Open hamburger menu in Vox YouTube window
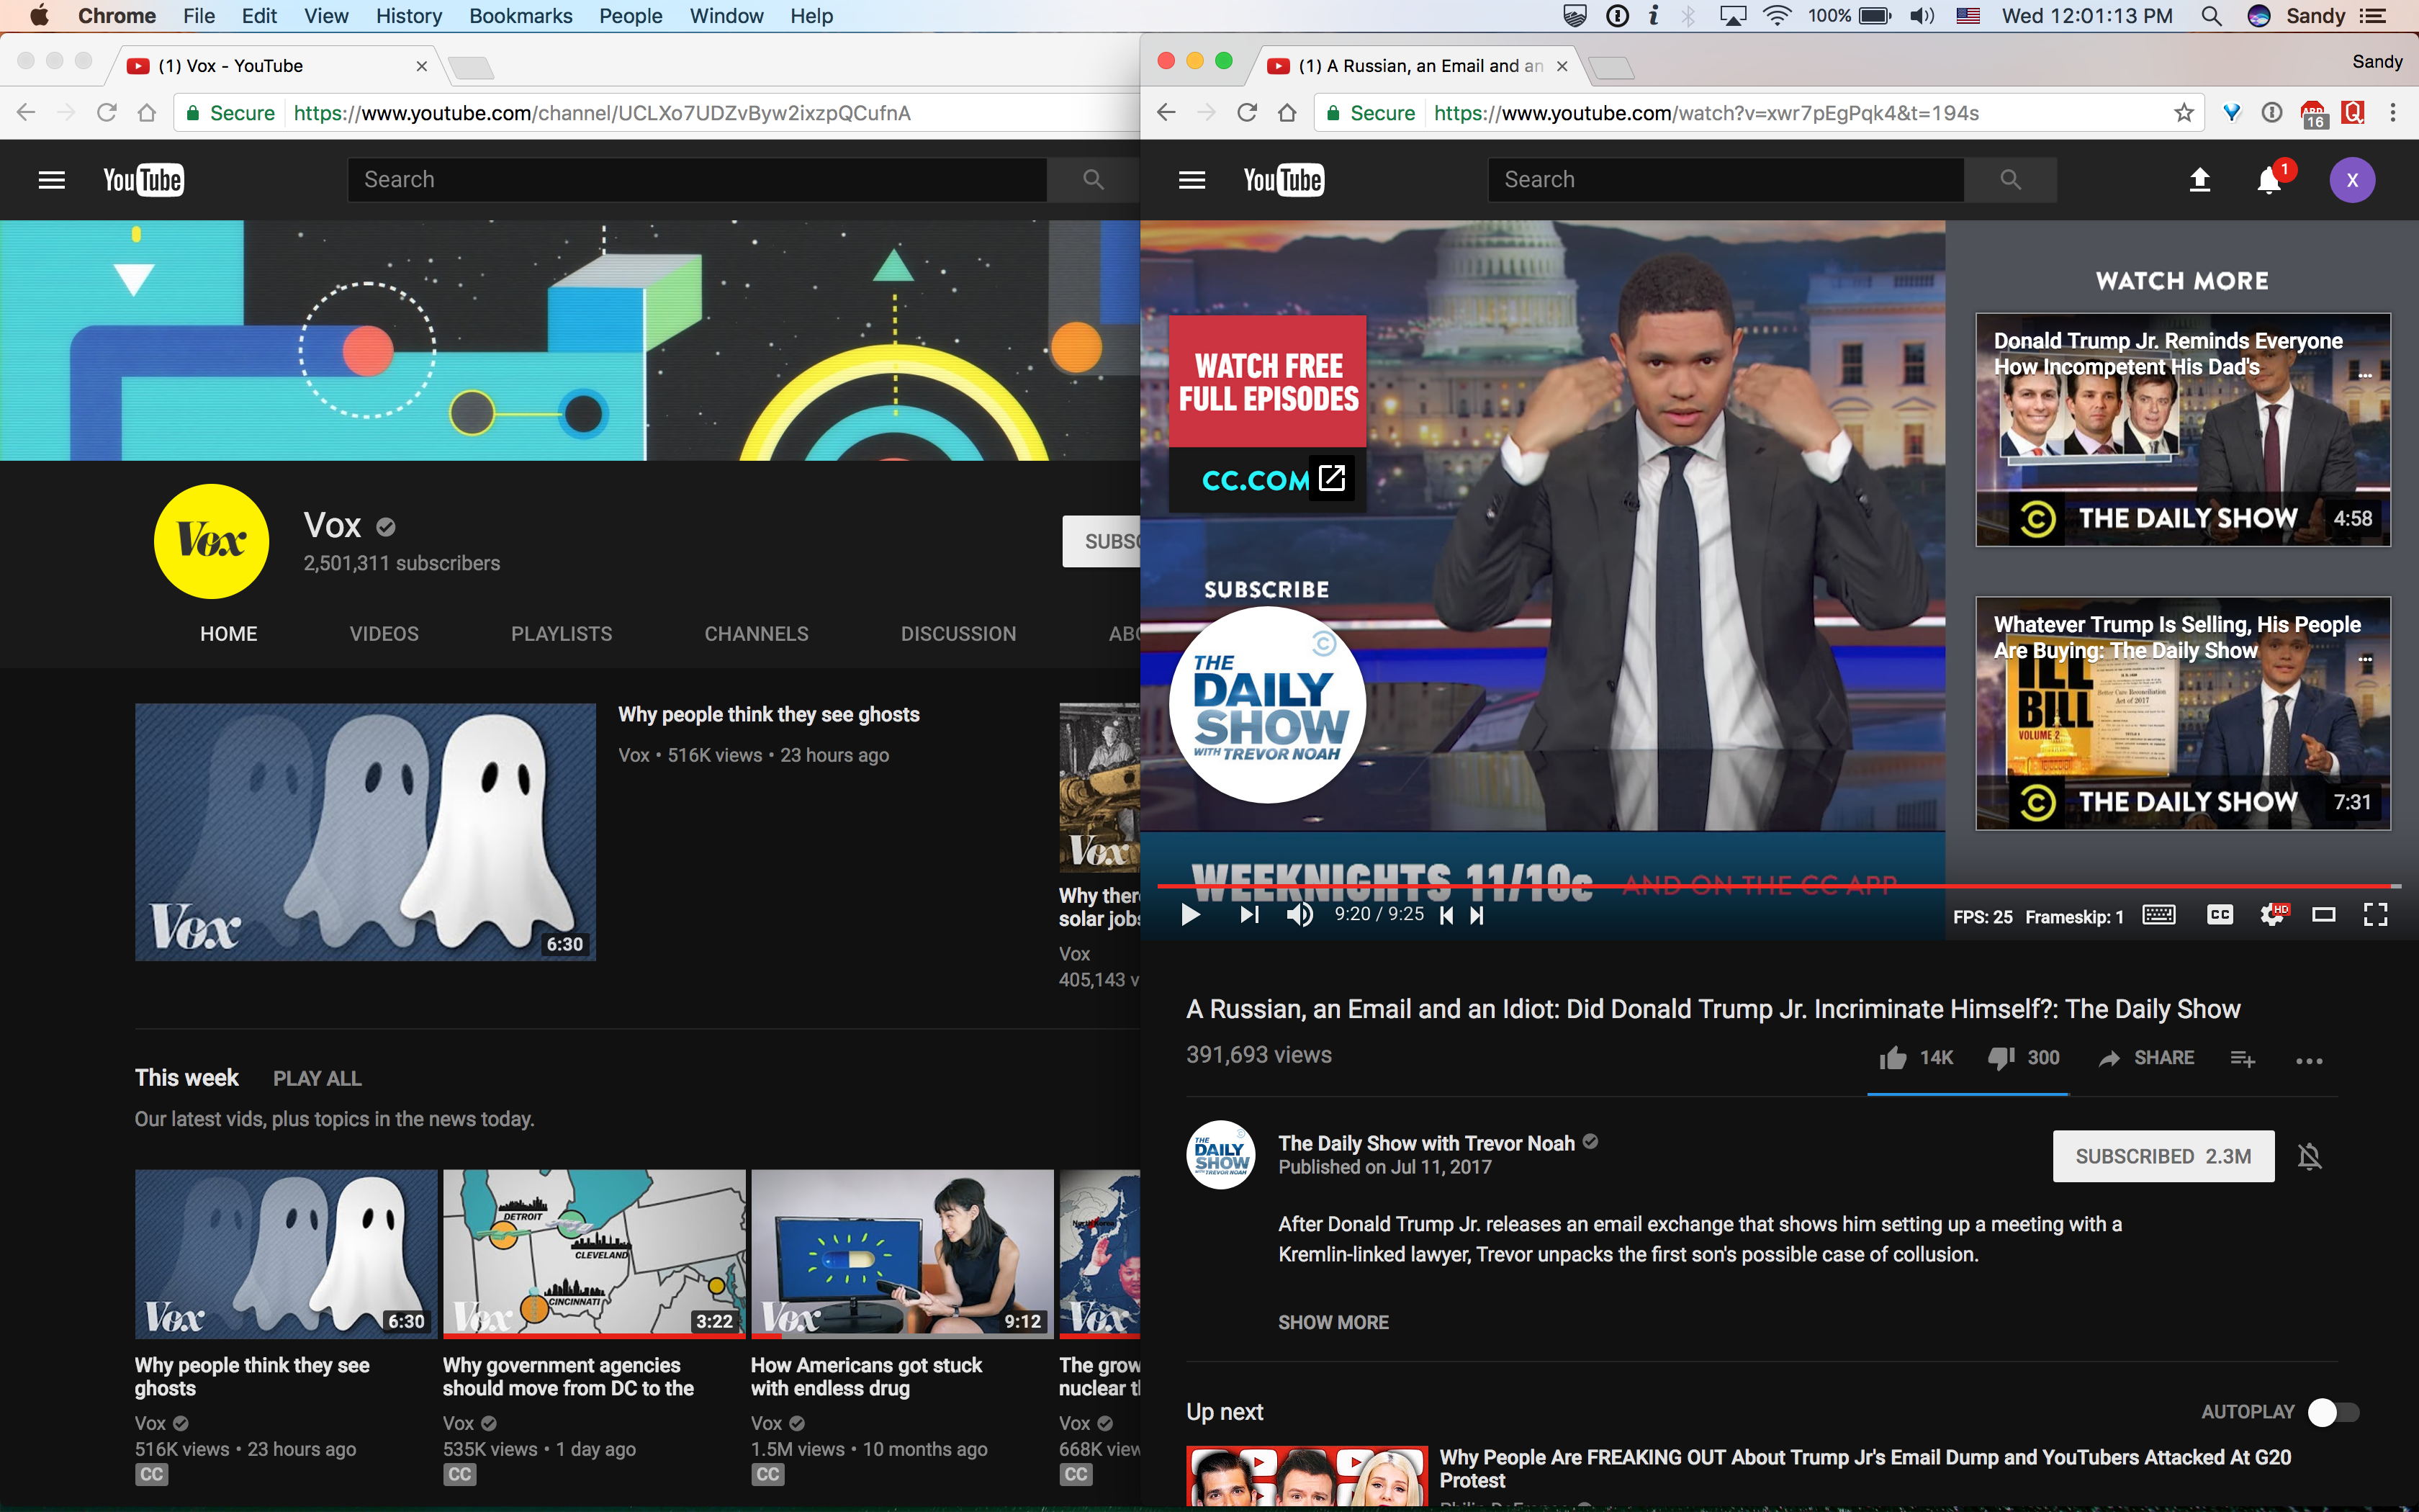Screen dimensions: 2419x1512 51,180
